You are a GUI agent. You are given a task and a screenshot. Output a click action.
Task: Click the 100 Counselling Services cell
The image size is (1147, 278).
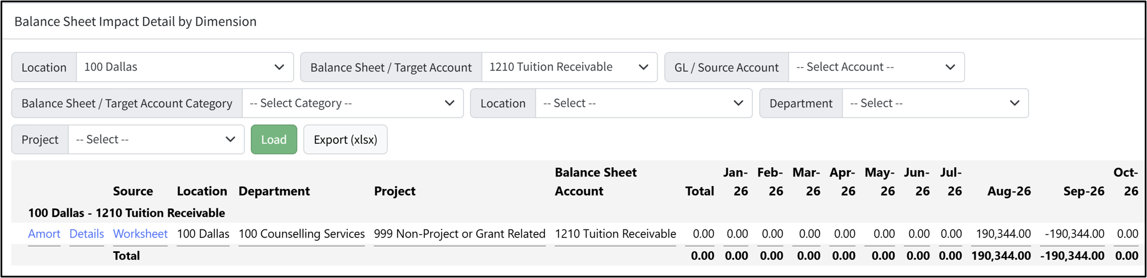(x=302, y=234)
